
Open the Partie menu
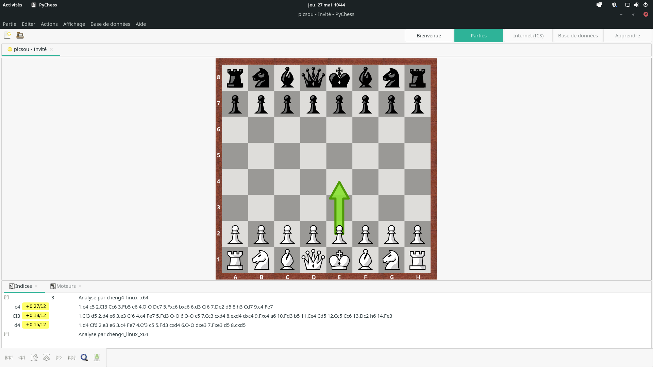pyautogui.click(x=9, y=24)
